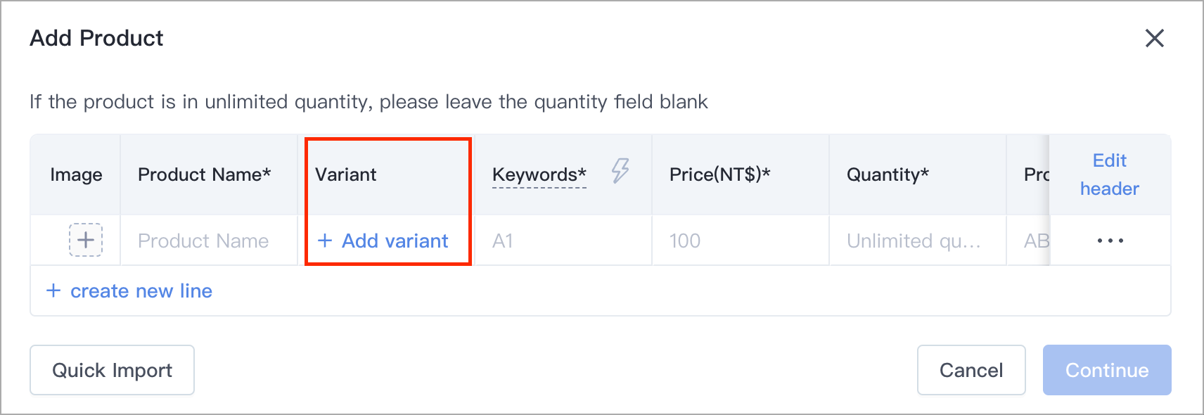
Task: Click the plus icon beside create new line
Action: 53,290
